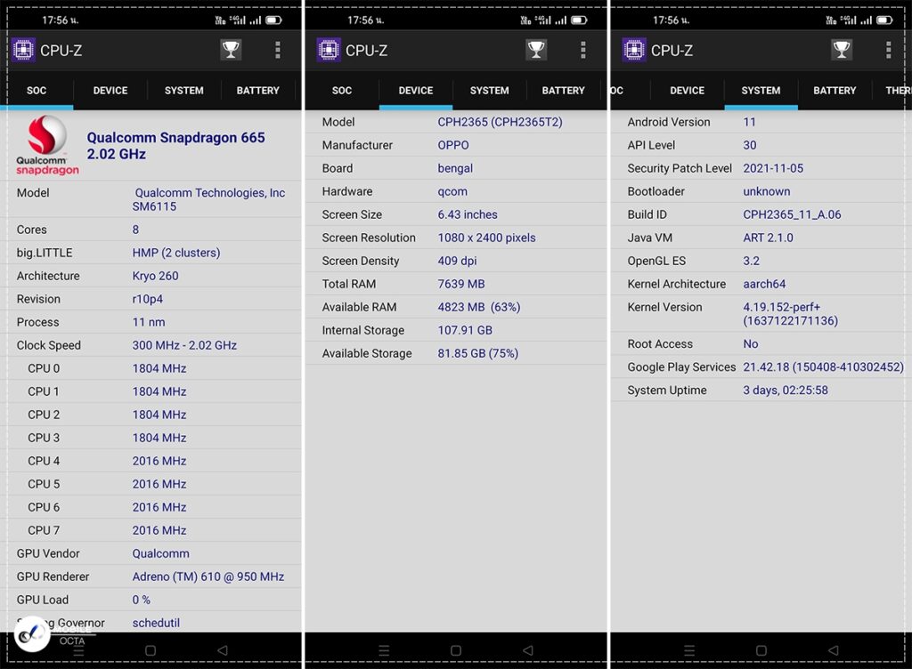
Task: Click the CPU-Z app icon in right screen
Action: coord(634,50)
